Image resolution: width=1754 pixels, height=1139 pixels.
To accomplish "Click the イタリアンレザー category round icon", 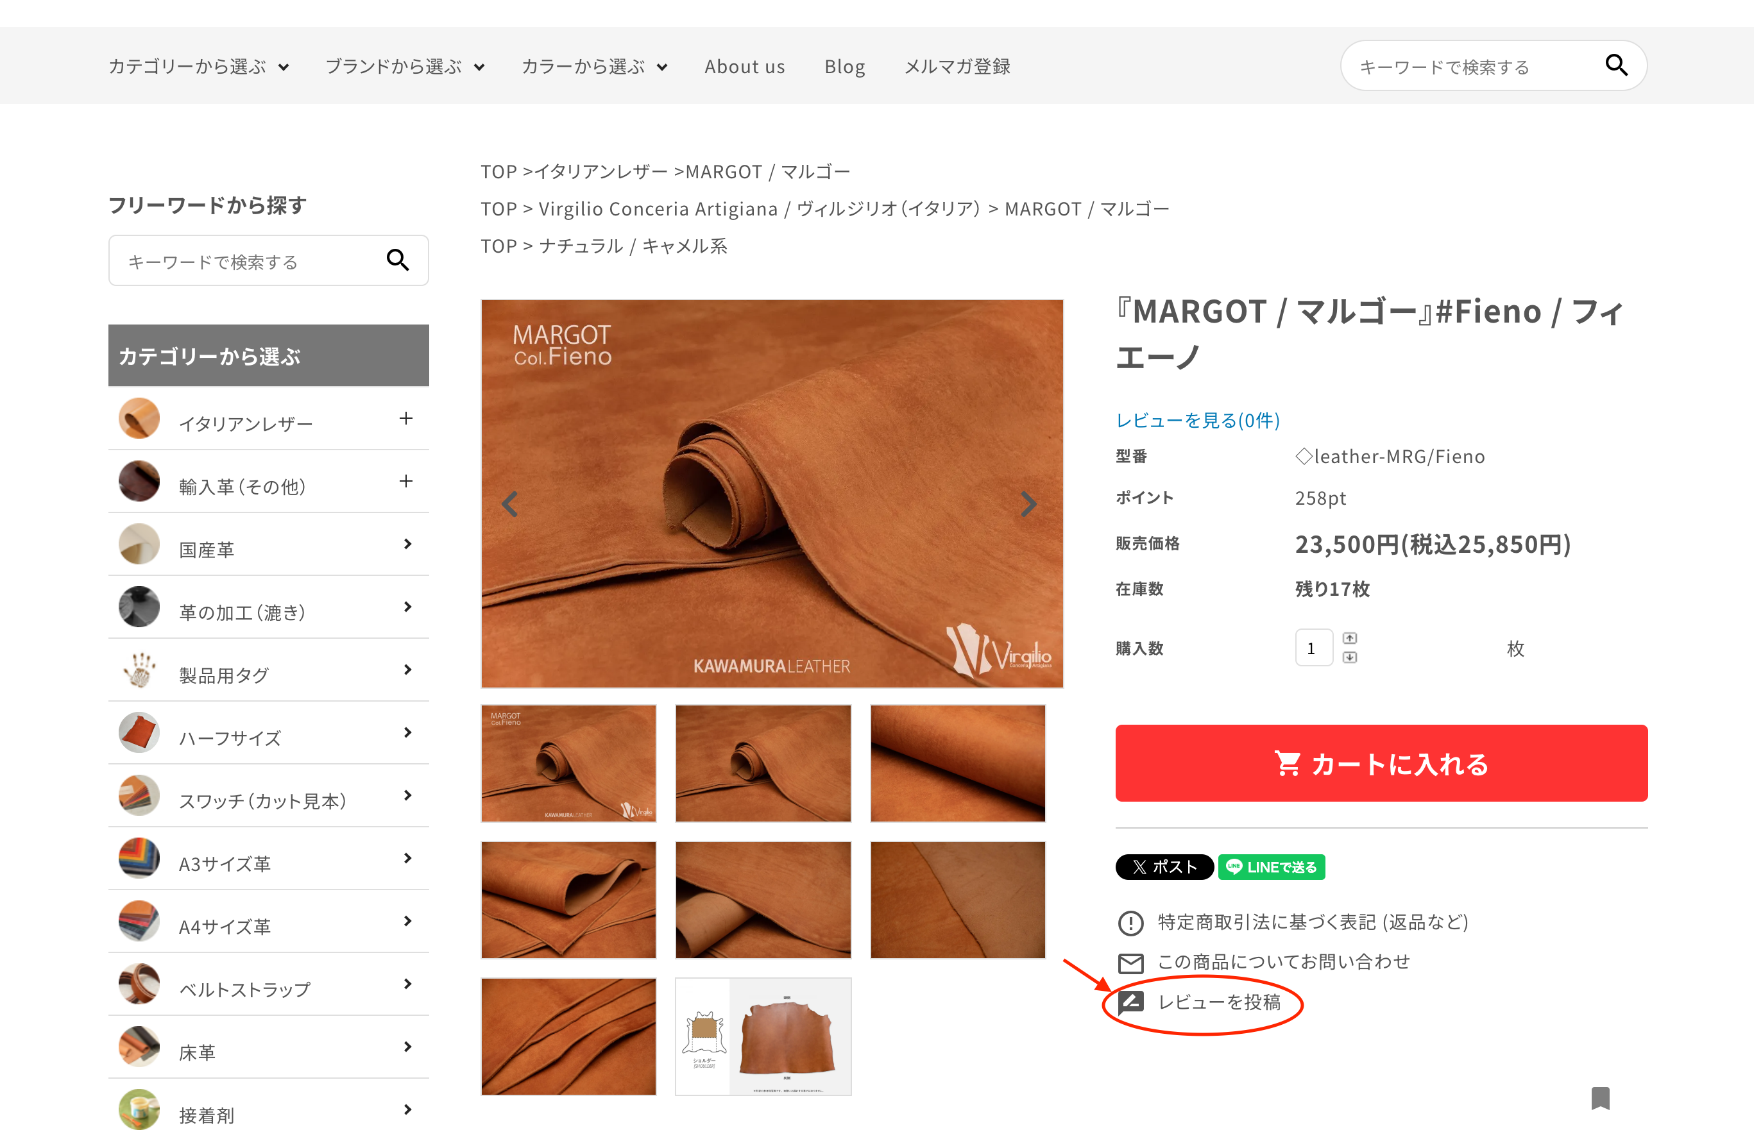I will (x=139, y=419).
